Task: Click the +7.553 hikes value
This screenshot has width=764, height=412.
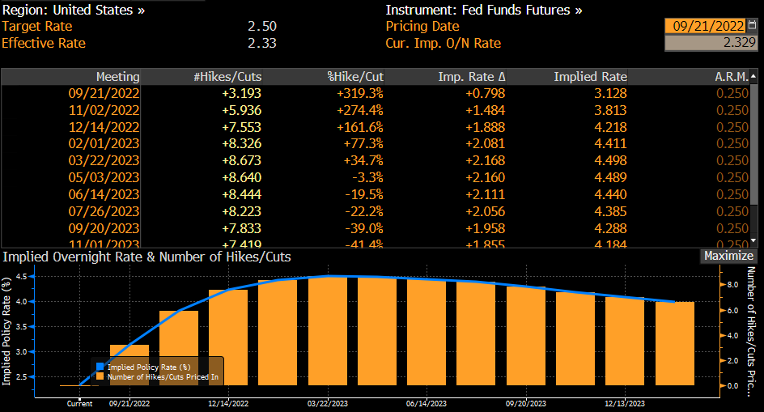Action: 242,127
